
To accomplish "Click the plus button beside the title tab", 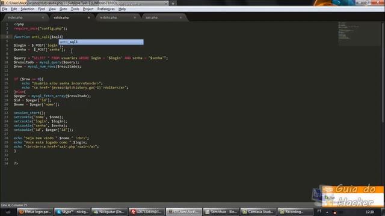I will point(173,4).
